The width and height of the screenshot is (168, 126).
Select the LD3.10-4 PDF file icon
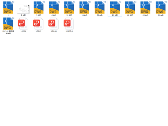click(69, 23)
